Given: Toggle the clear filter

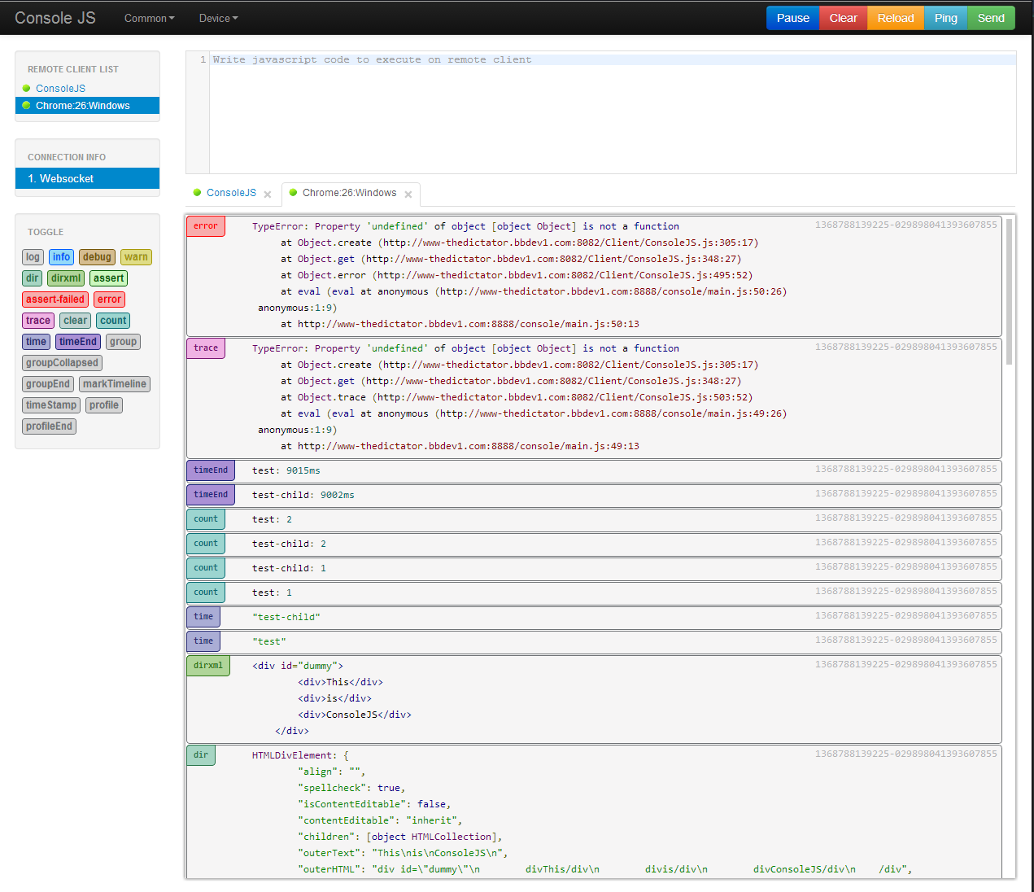Looking at the screenshot, I should tap(75, 321).
